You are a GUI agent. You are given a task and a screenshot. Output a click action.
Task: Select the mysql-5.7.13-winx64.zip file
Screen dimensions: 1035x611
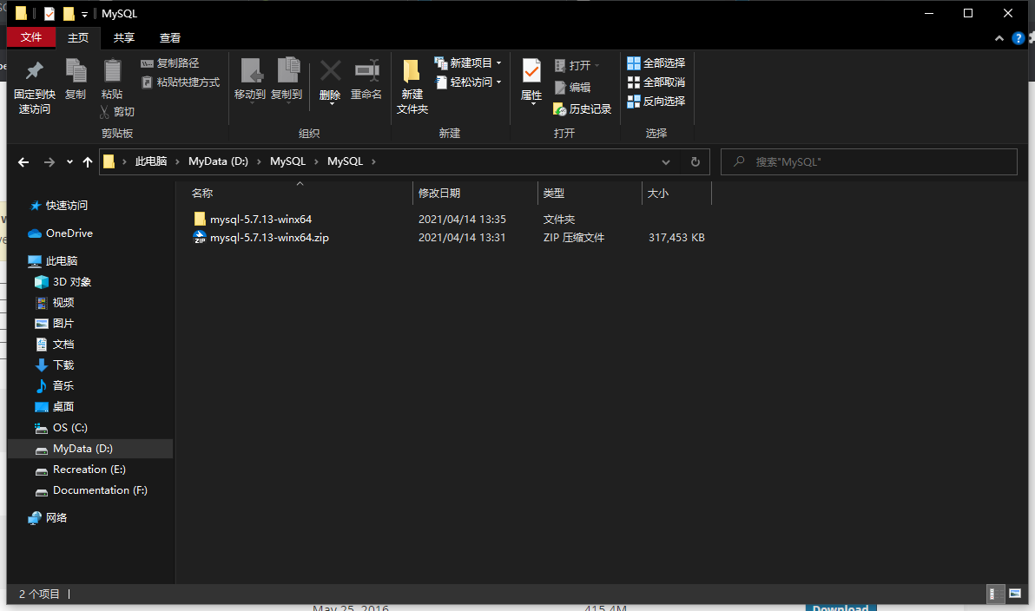(269, 238)
